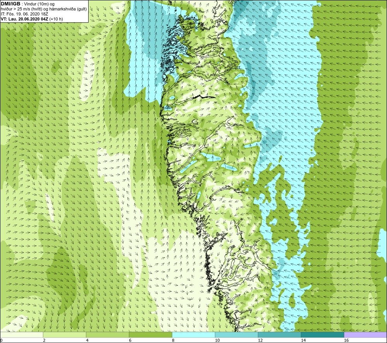Click the legend scale label "12"
This screenshot has height=343, width=387.
coord(260,341)
